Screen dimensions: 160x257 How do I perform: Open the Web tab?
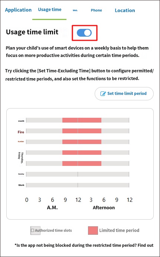pyautogui.click(x=75, y=10)
